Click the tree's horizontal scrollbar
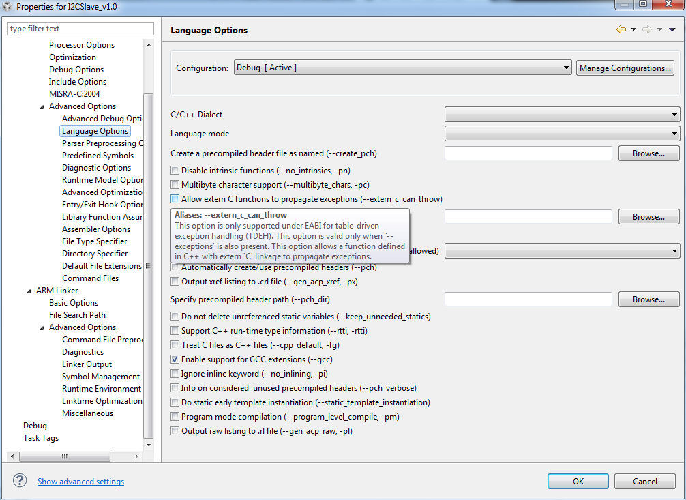686x500 pixels. [65, 456]
